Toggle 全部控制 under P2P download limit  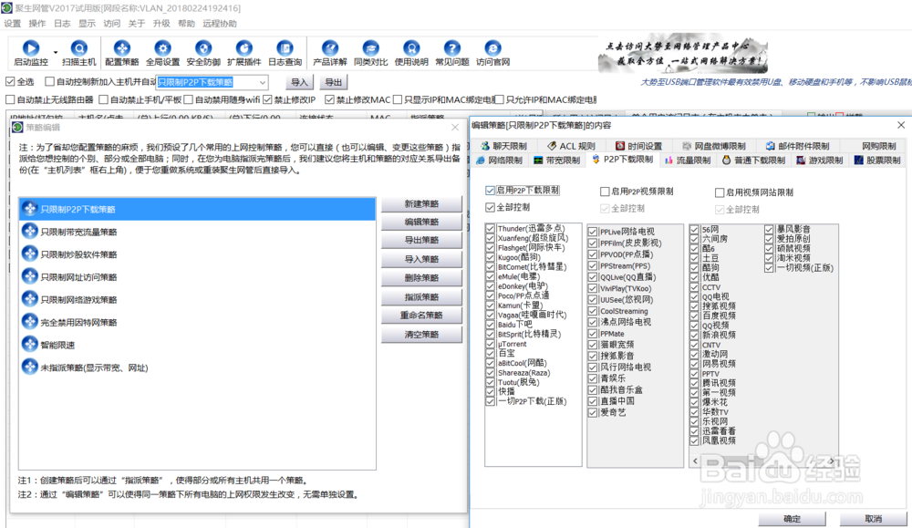(x=490, y=207)
